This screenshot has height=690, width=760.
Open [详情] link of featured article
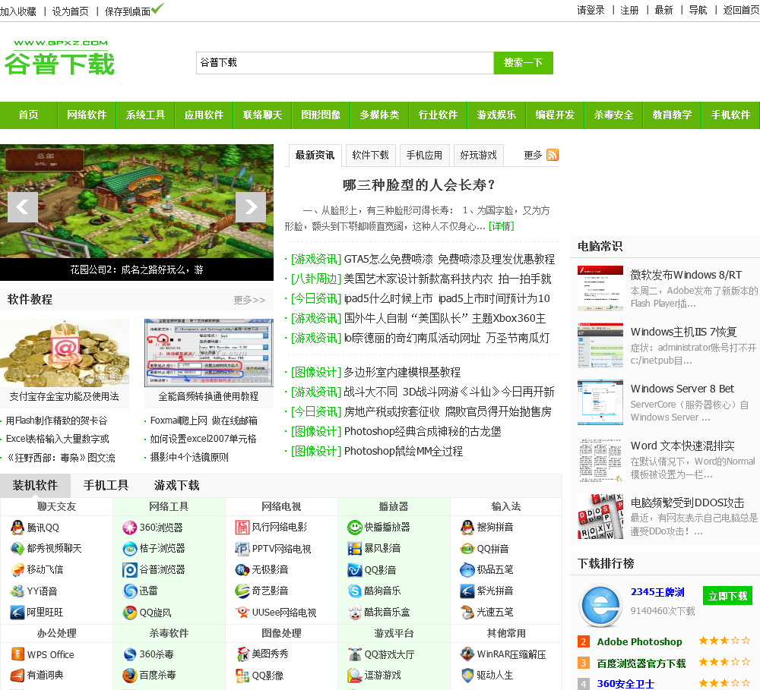pos(501,226)
